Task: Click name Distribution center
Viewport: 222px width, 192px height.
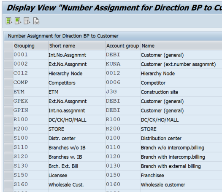Action: 181,138
